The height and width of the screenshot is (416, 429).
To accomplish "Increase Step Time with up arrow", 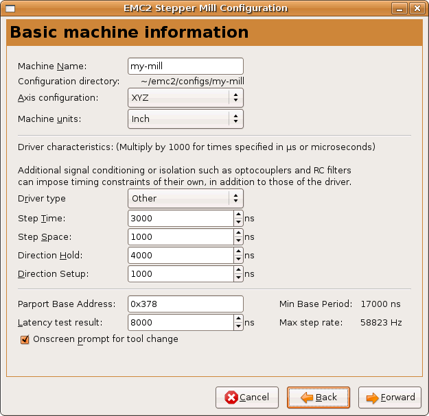I will pos(239,215).
